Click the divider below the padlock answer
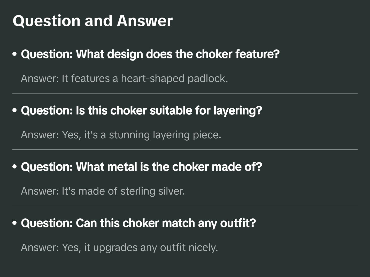The image size is (370, 277). (185, 93)
